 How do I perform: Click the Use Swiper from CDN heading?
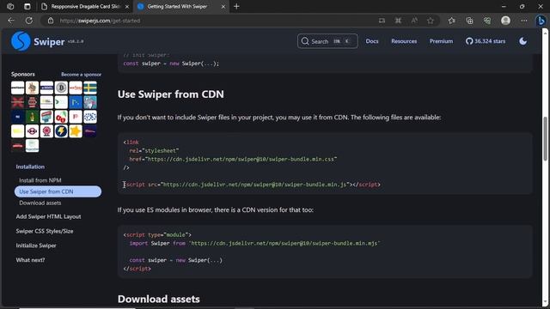[x=170, y=94]
